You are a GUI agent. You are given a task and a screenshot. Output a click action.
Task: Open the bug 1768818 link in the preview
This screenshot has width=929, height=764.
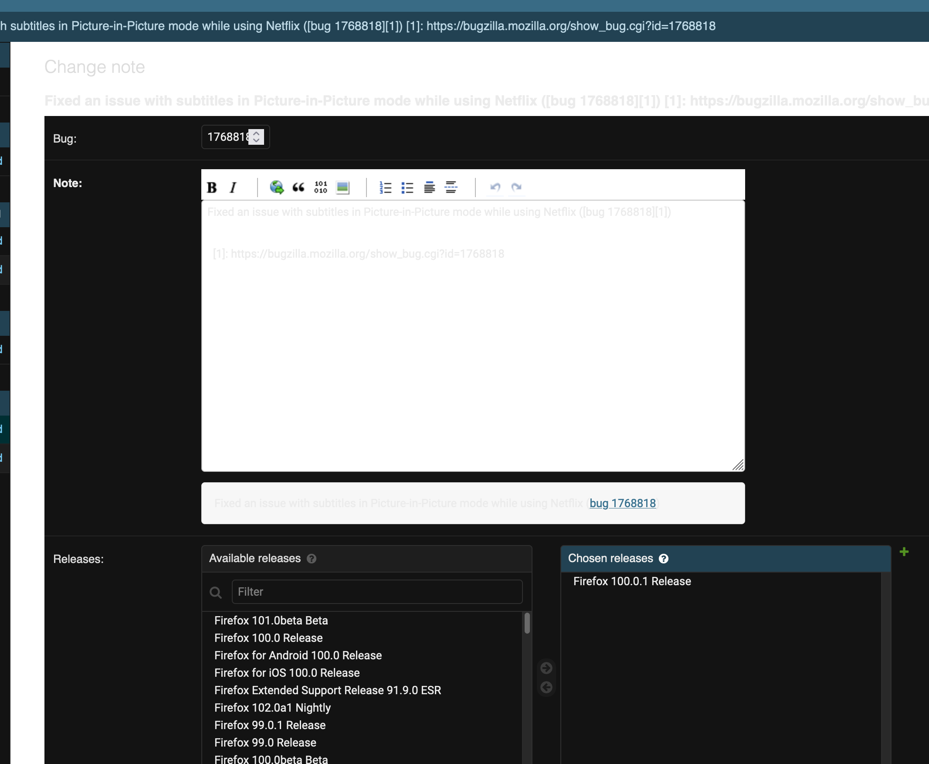point(622,503)
